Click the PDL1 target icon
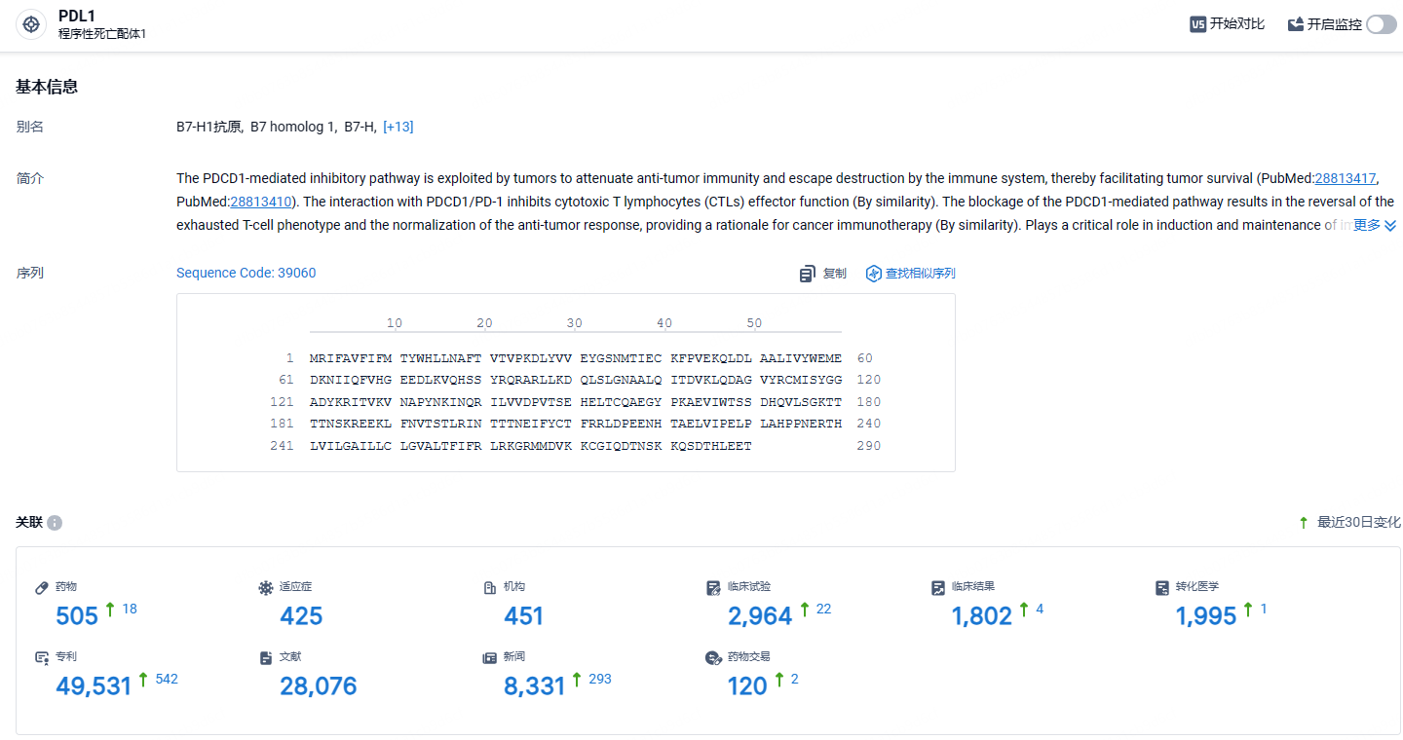Screen dimensions: 1403x740 [31, 24]
